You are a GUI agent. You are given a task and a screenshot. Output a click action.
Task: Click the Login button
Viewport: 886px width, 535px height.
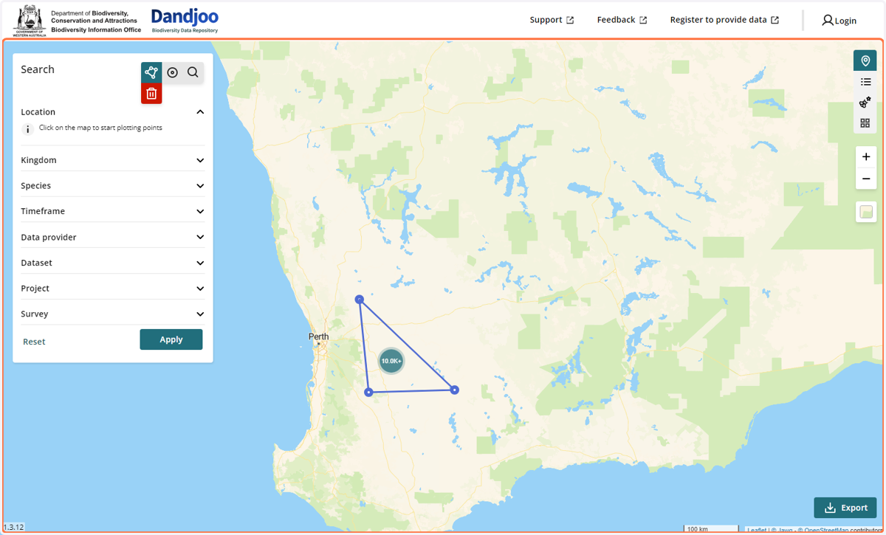(x=839, y=21)
